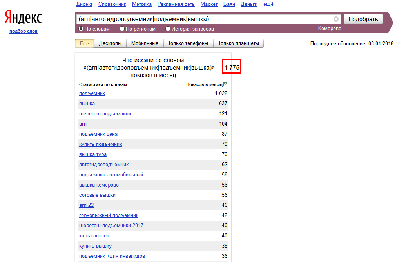This screenshot has width=397, height=262.
Task: Change the Кемерово region selector
Action: (330, 29)
